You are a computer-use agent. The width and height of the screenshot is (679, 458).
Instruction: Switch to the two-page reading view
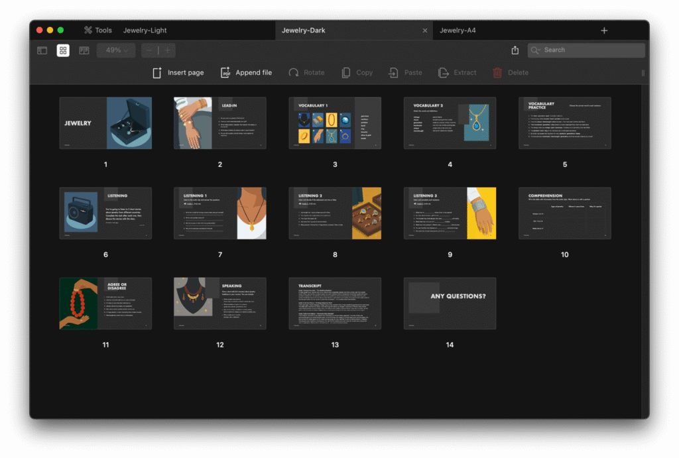pyautogui.click(x=84, y=50)
